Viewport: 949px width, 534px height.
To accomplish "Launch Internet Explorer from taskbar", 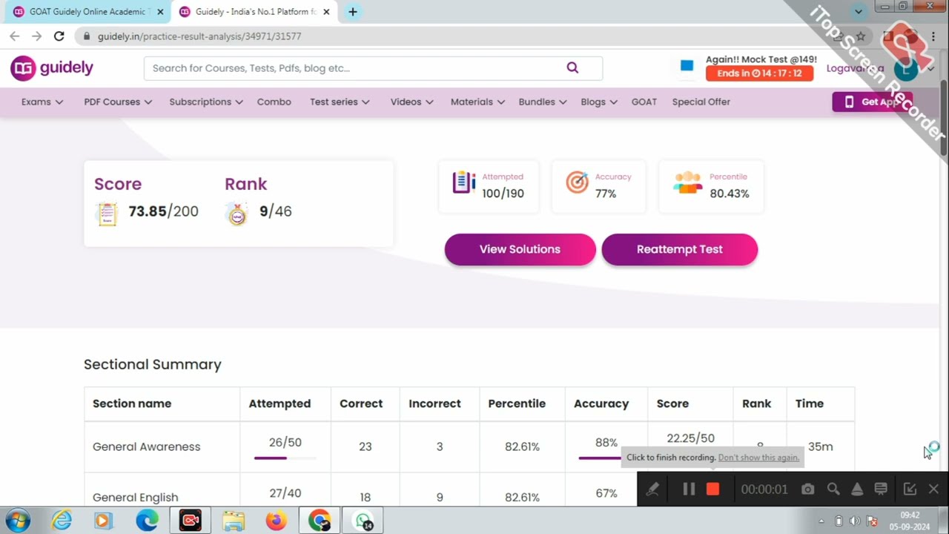I will [x=62, y=521].
